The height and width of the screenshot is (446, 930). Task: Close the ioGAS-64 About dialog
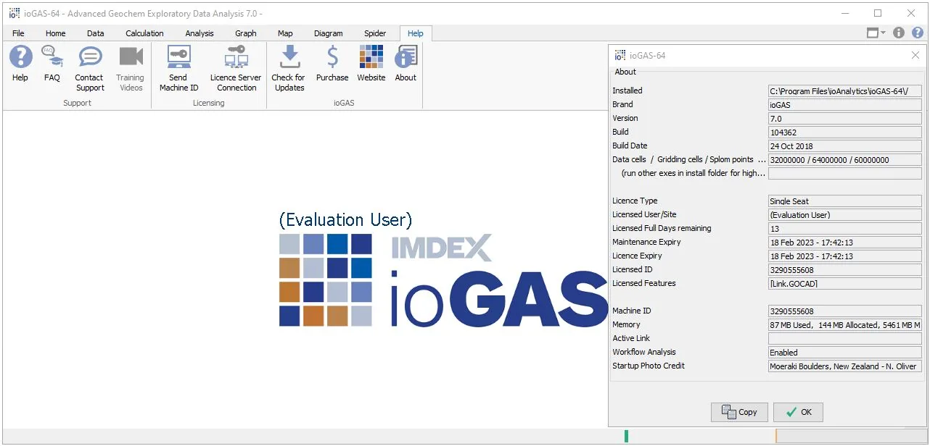[x=915, y=55]
